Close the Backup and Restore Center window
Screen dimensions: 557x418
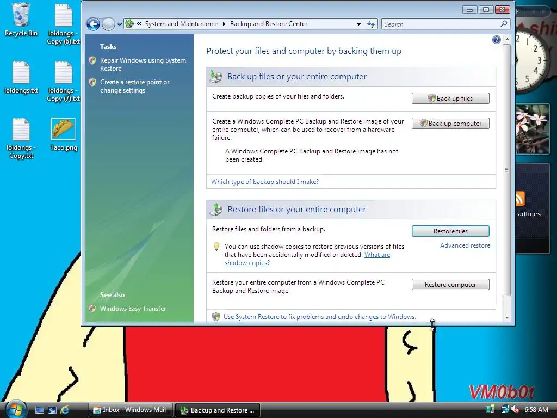click(x=502, y=10)
